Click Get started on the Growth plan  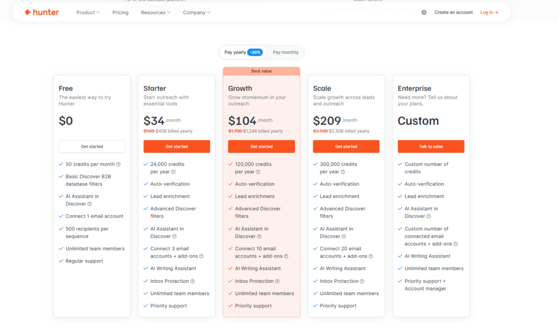click(261, 146)
